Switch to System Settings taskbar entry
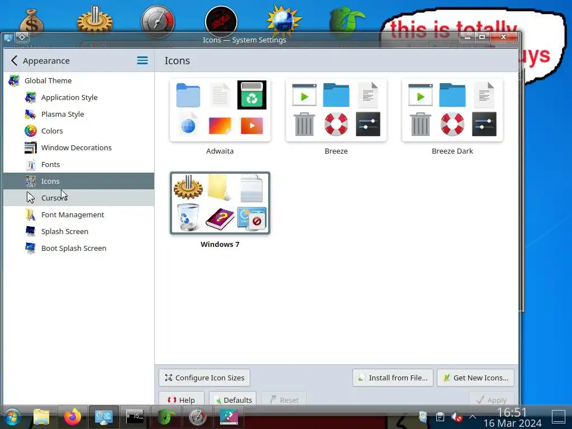This screenshot has width=572, height=429. click(x=103, y=417)
